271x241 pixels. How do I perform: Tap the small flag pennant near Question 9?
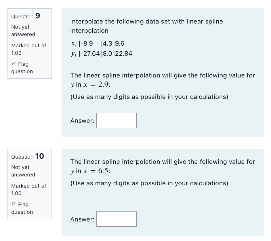tap(13, 64)
